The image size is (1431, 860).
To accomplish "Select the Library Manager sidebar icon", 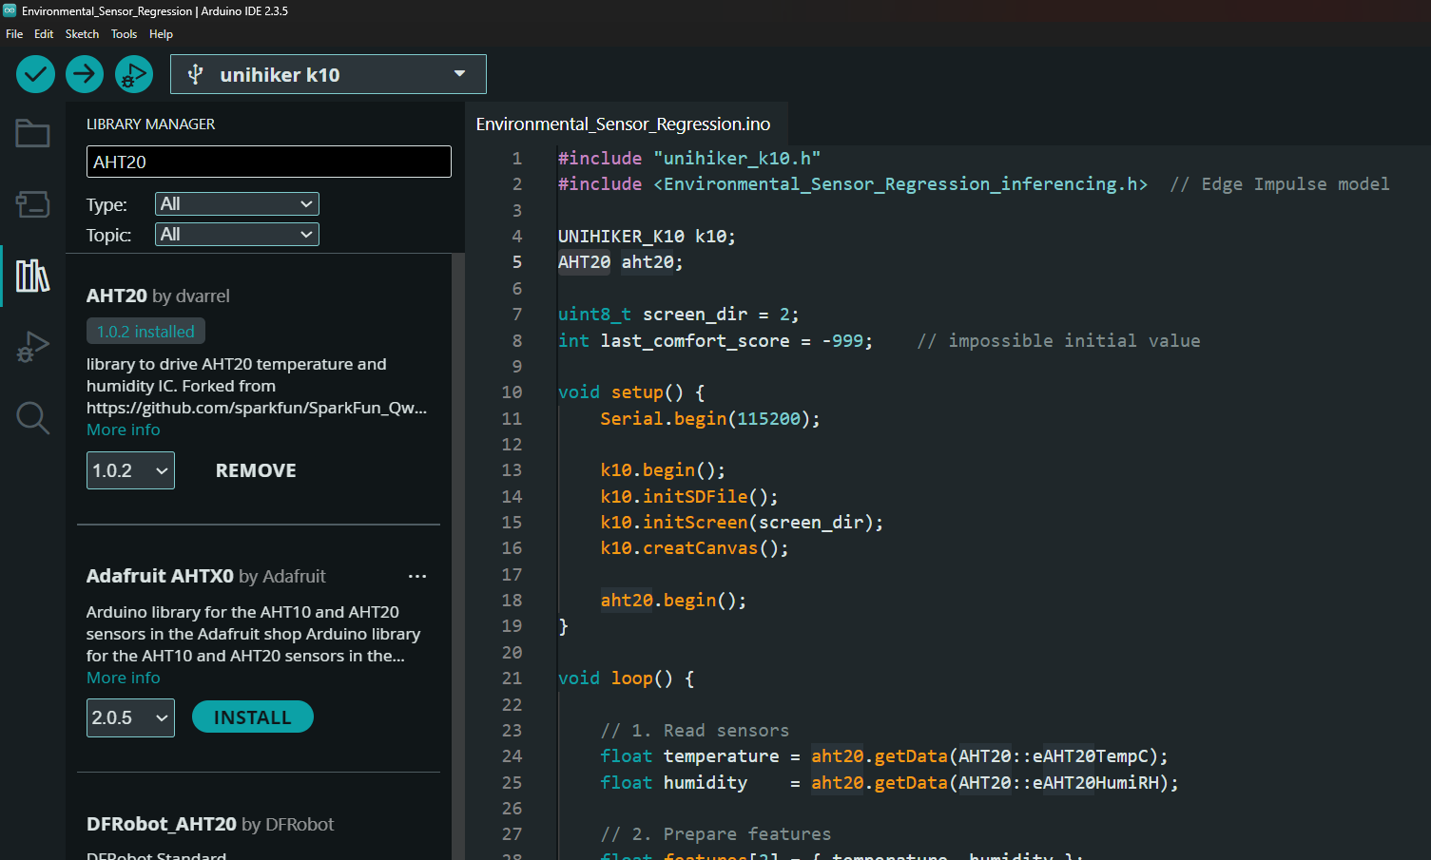I will [32, 276].
